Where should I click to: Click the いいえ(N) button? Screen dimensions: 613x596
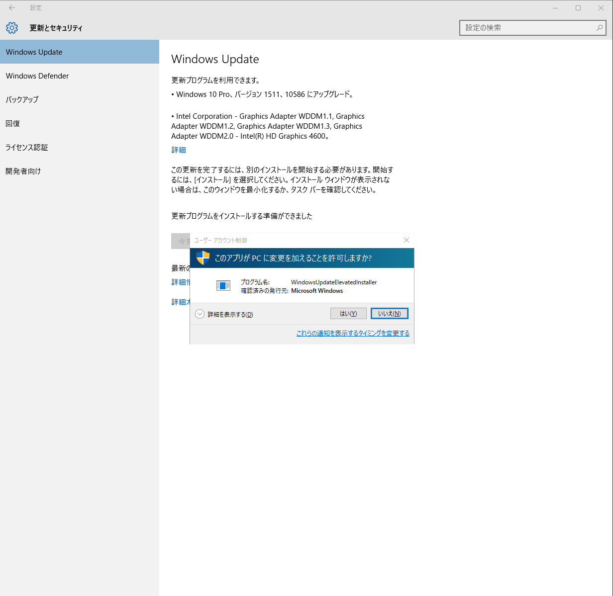389,313
